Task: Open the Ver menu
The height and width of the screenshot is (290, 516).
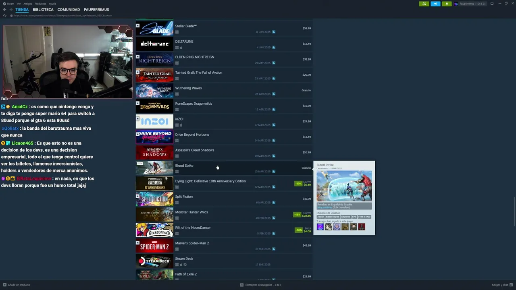Action: tap(19, 4)
